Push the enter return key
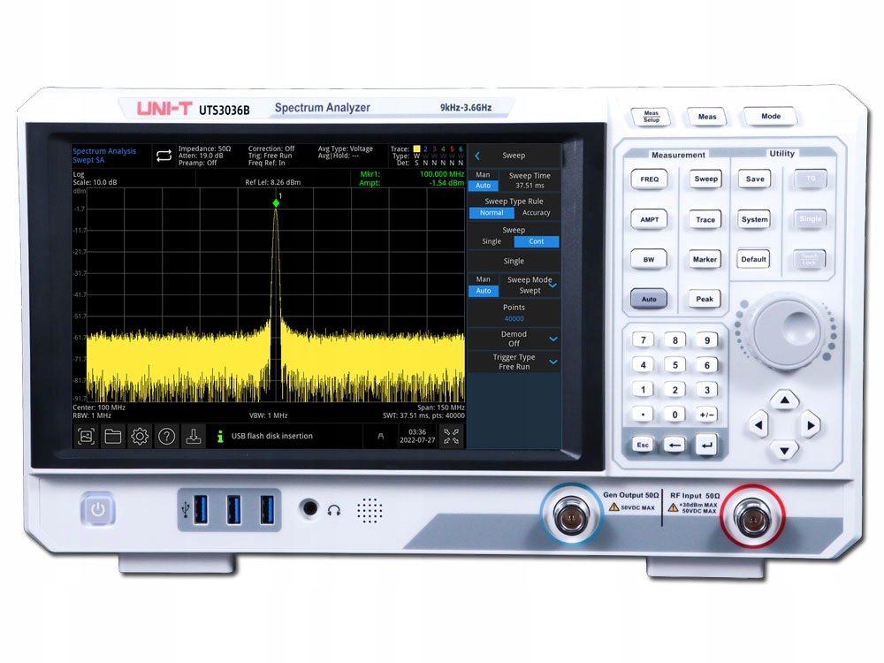The image size is (884, 663). pos(706,445)
